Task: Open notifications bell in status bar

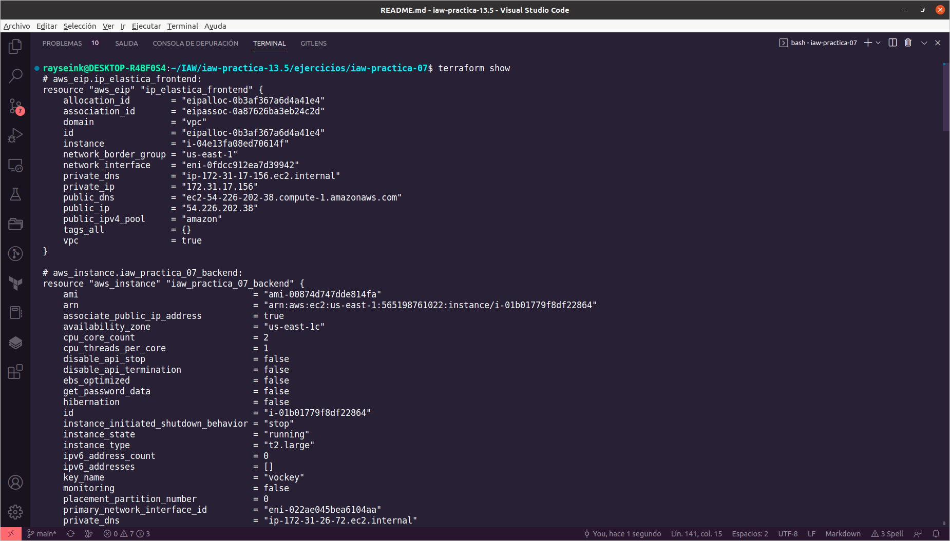Action: (x=936, y=534)
